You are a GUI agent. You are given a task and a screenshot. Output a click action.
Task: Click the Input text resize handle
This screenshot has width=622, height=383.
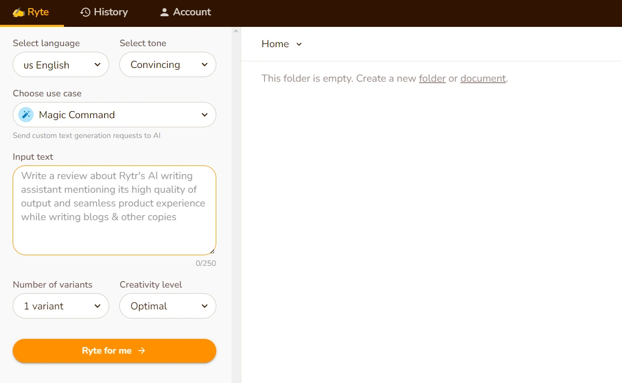[x=212, y=251]
